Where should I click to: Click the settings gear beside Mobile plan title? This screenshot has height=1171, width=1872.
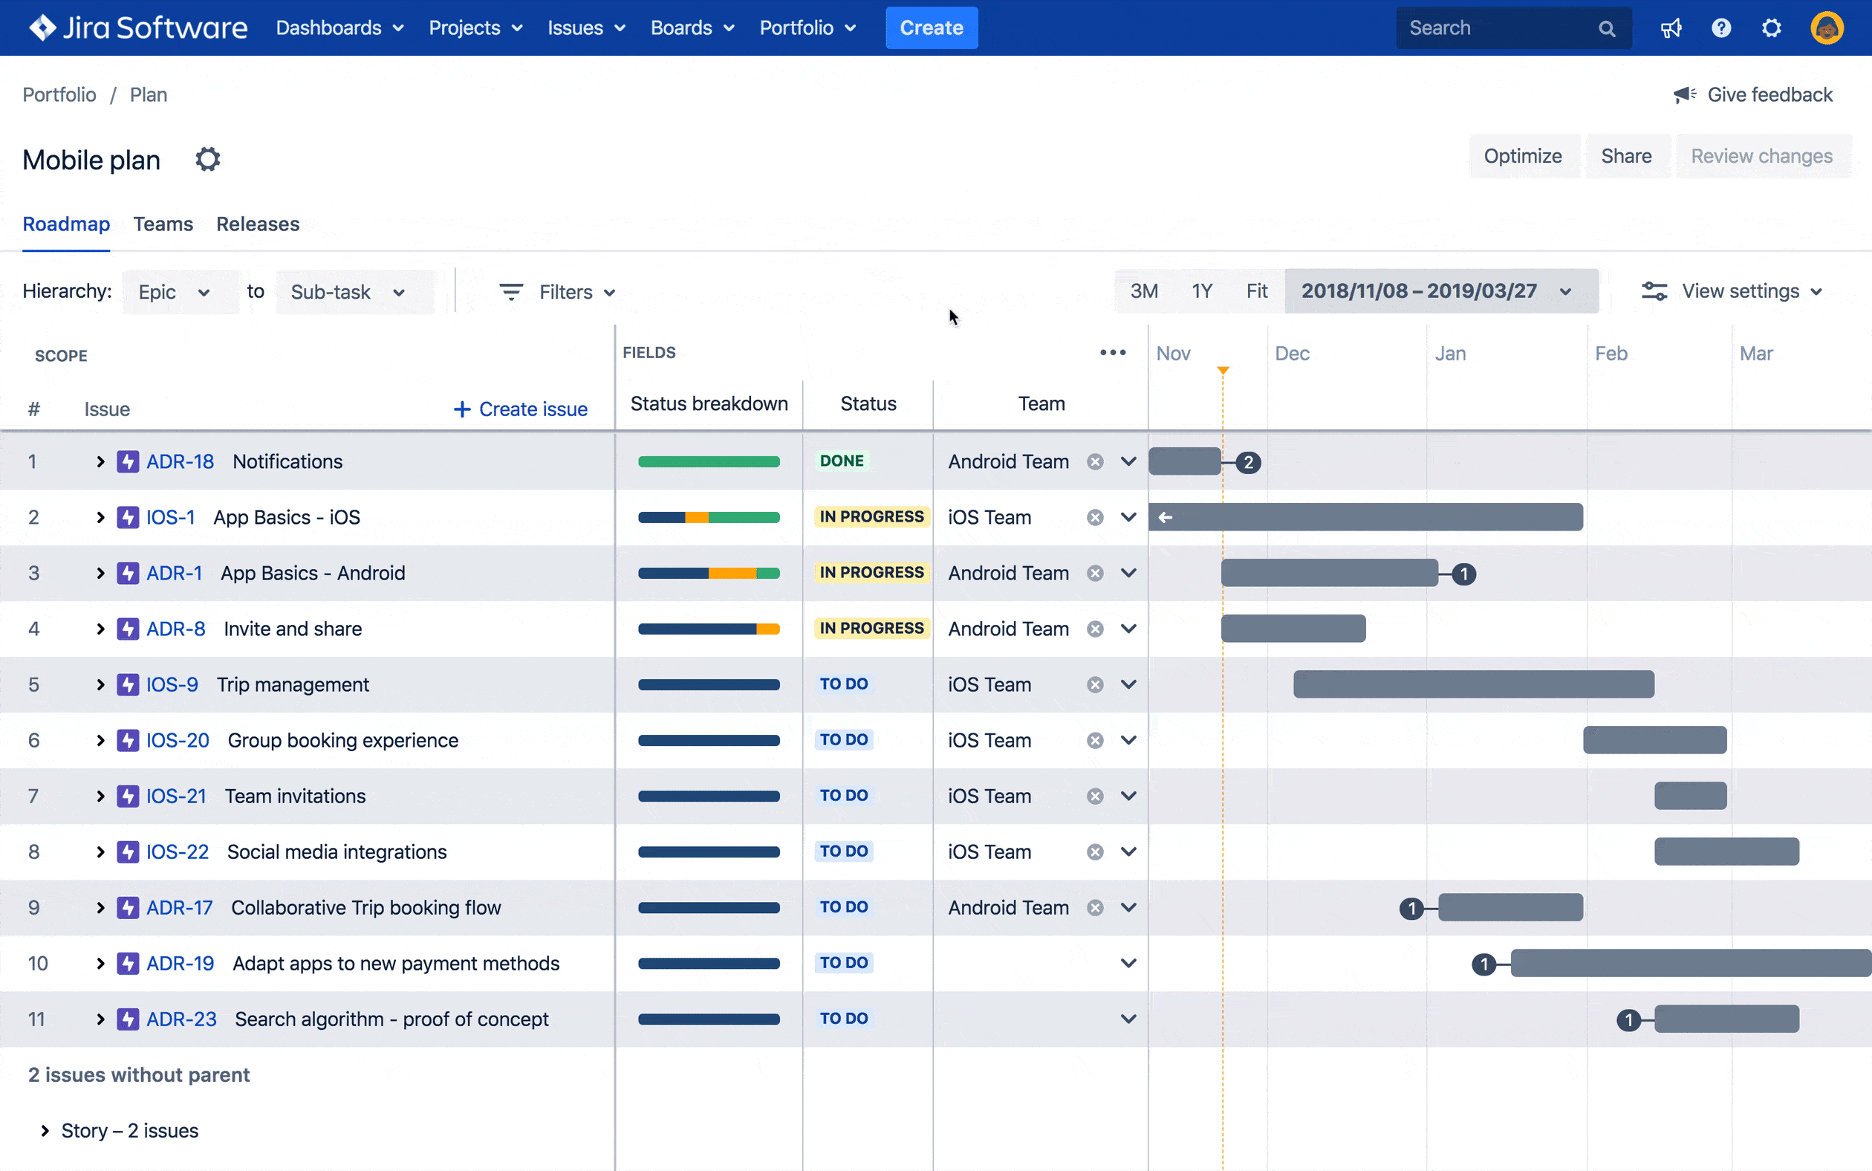207,159
